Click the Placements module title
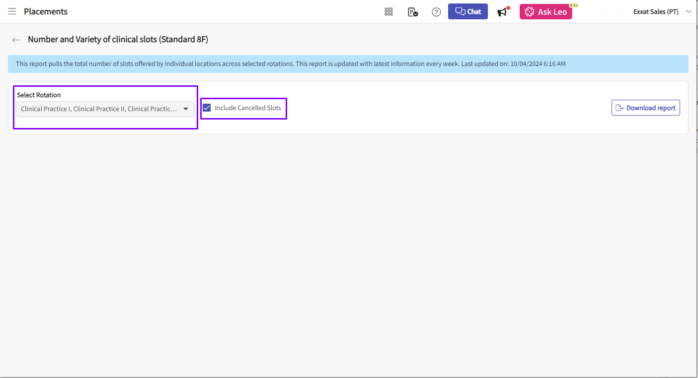The image size is (698, 378). tap(46, 11)
